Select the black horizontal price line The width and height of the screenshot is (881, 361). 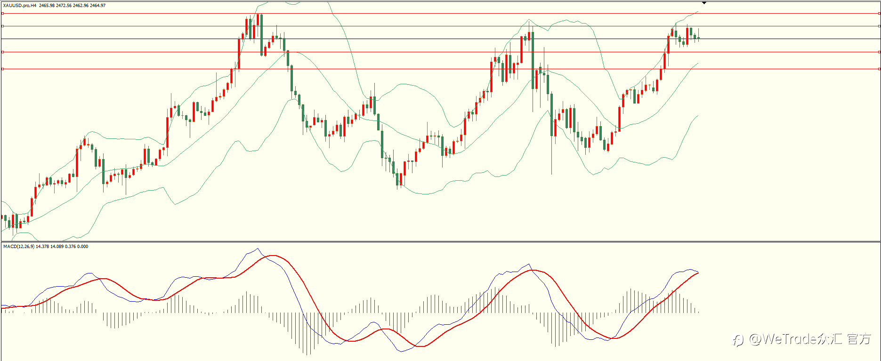[x=440, y=39]
